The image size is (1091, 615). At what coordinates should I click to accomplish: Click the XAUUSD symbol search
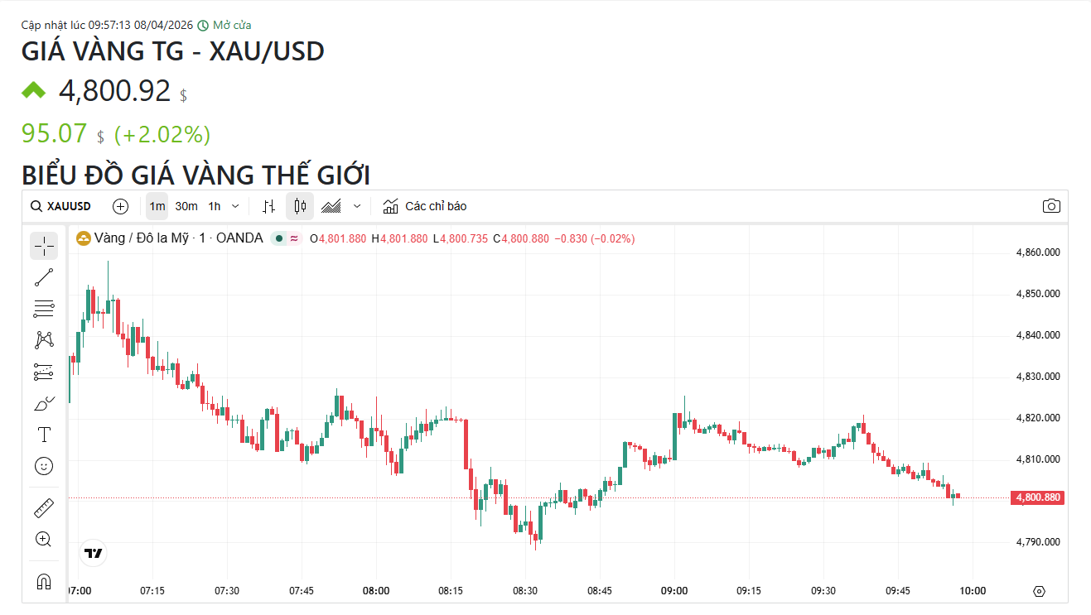61,206
